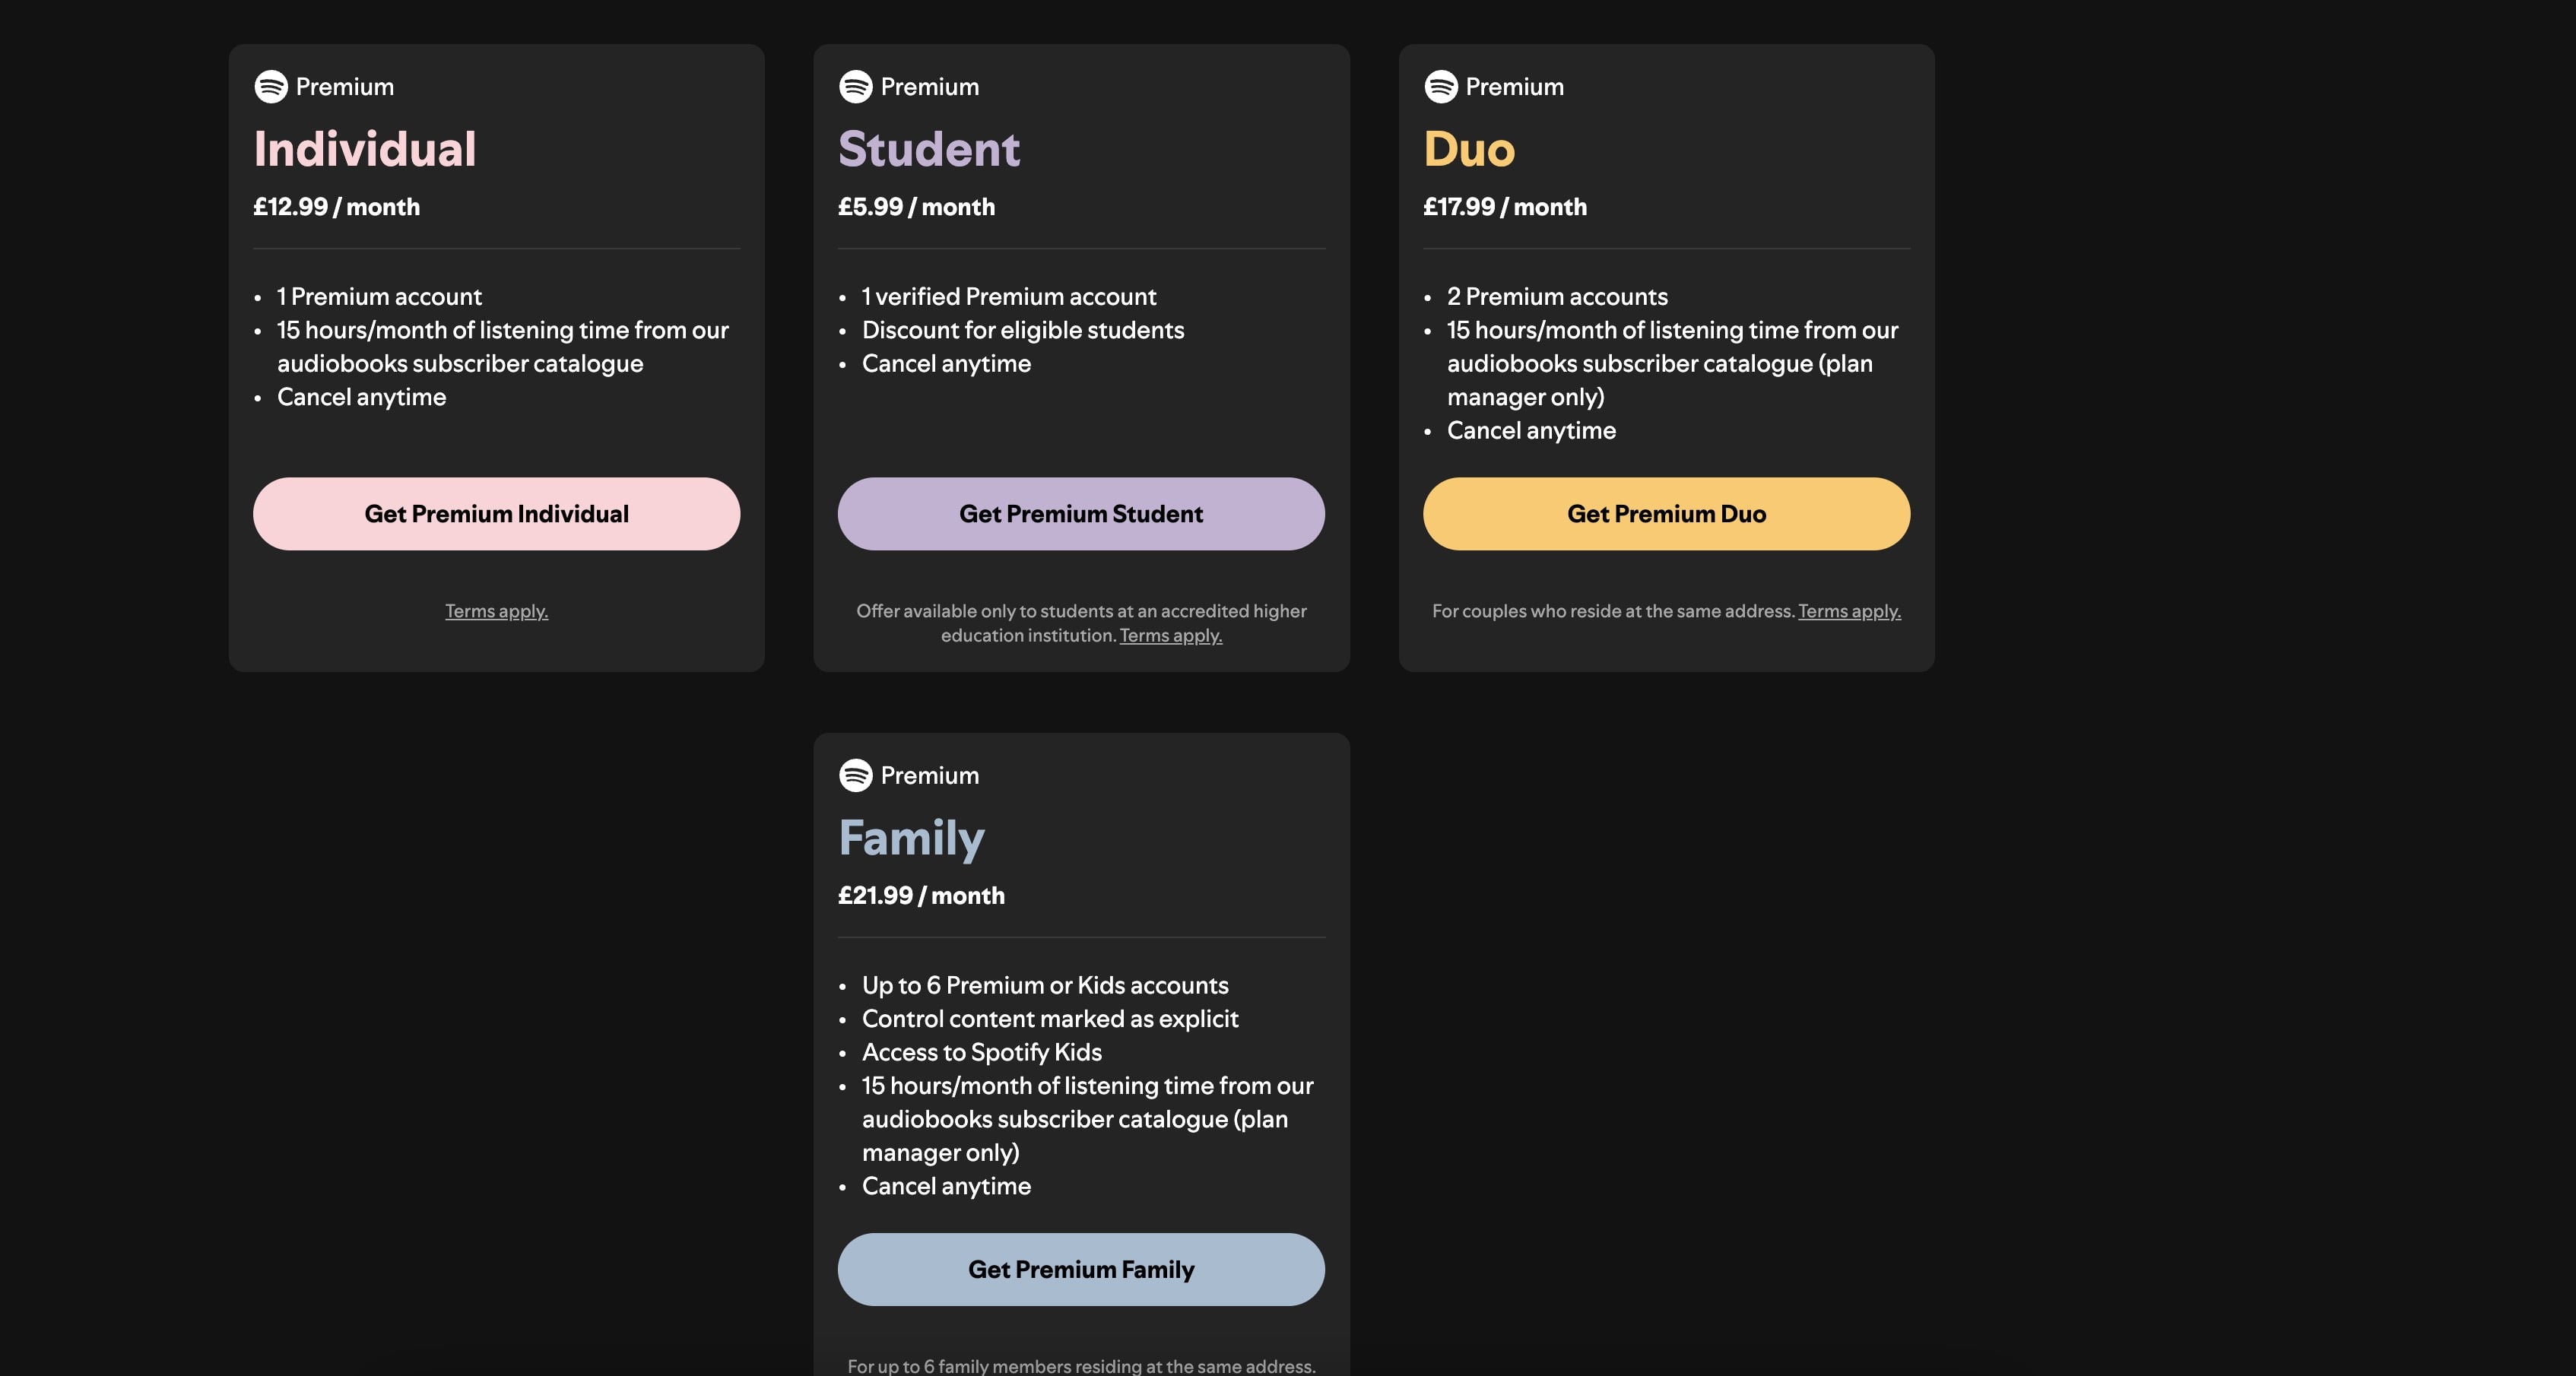Choose the Get Premium Student button
The image size is (2576, 1376).
(1081, 514)
